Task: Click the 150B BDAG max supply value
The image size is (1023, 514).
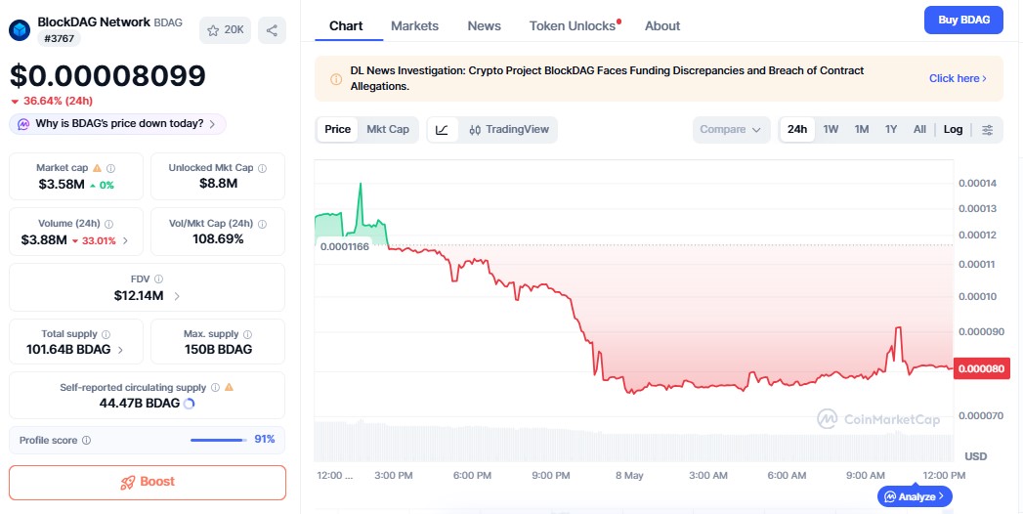Action: point(218,350)
